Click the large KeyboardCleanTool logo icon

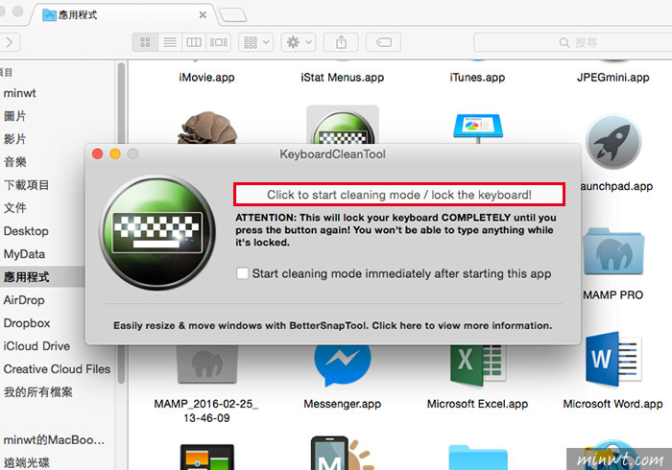(x=157, y=233)
